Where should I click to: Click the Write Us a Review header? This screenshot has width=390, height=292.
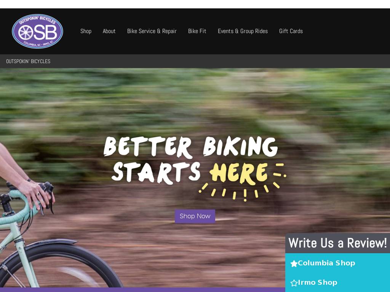337,243
